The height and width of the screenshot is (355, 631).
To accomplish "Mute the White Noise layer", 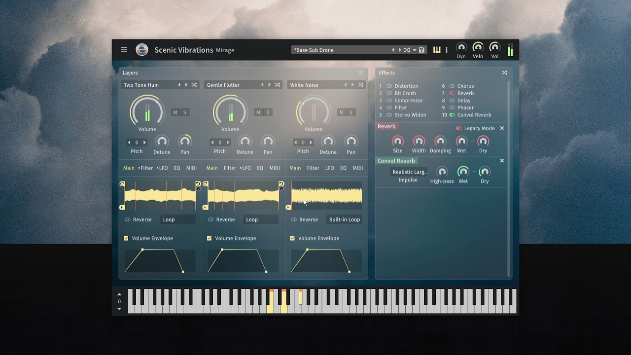I will point(341,112).
